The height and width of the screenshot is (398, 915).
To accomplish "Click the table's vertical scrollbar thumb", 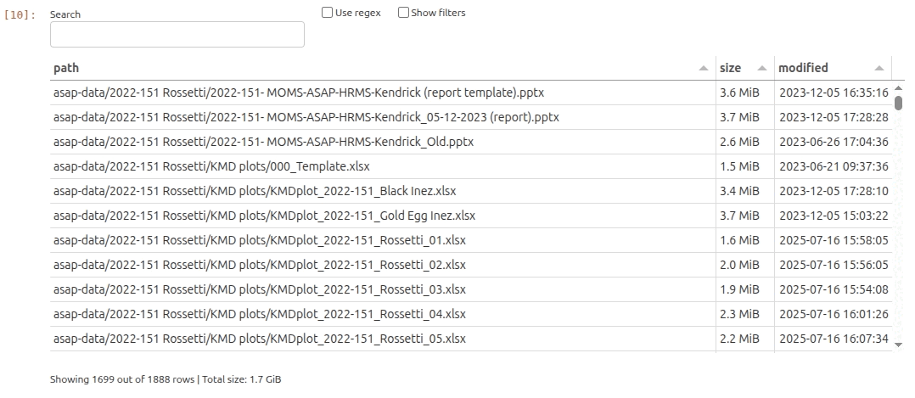I will click(898, 103).
